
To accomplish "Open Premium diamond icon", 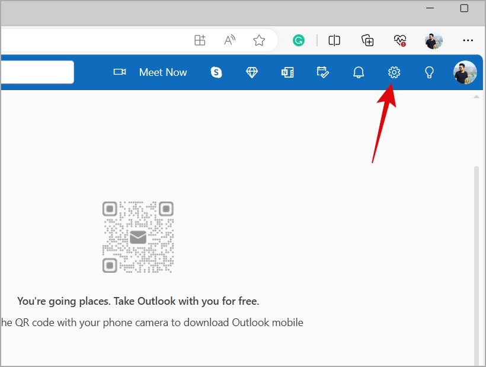I will (x=252, y=72).
